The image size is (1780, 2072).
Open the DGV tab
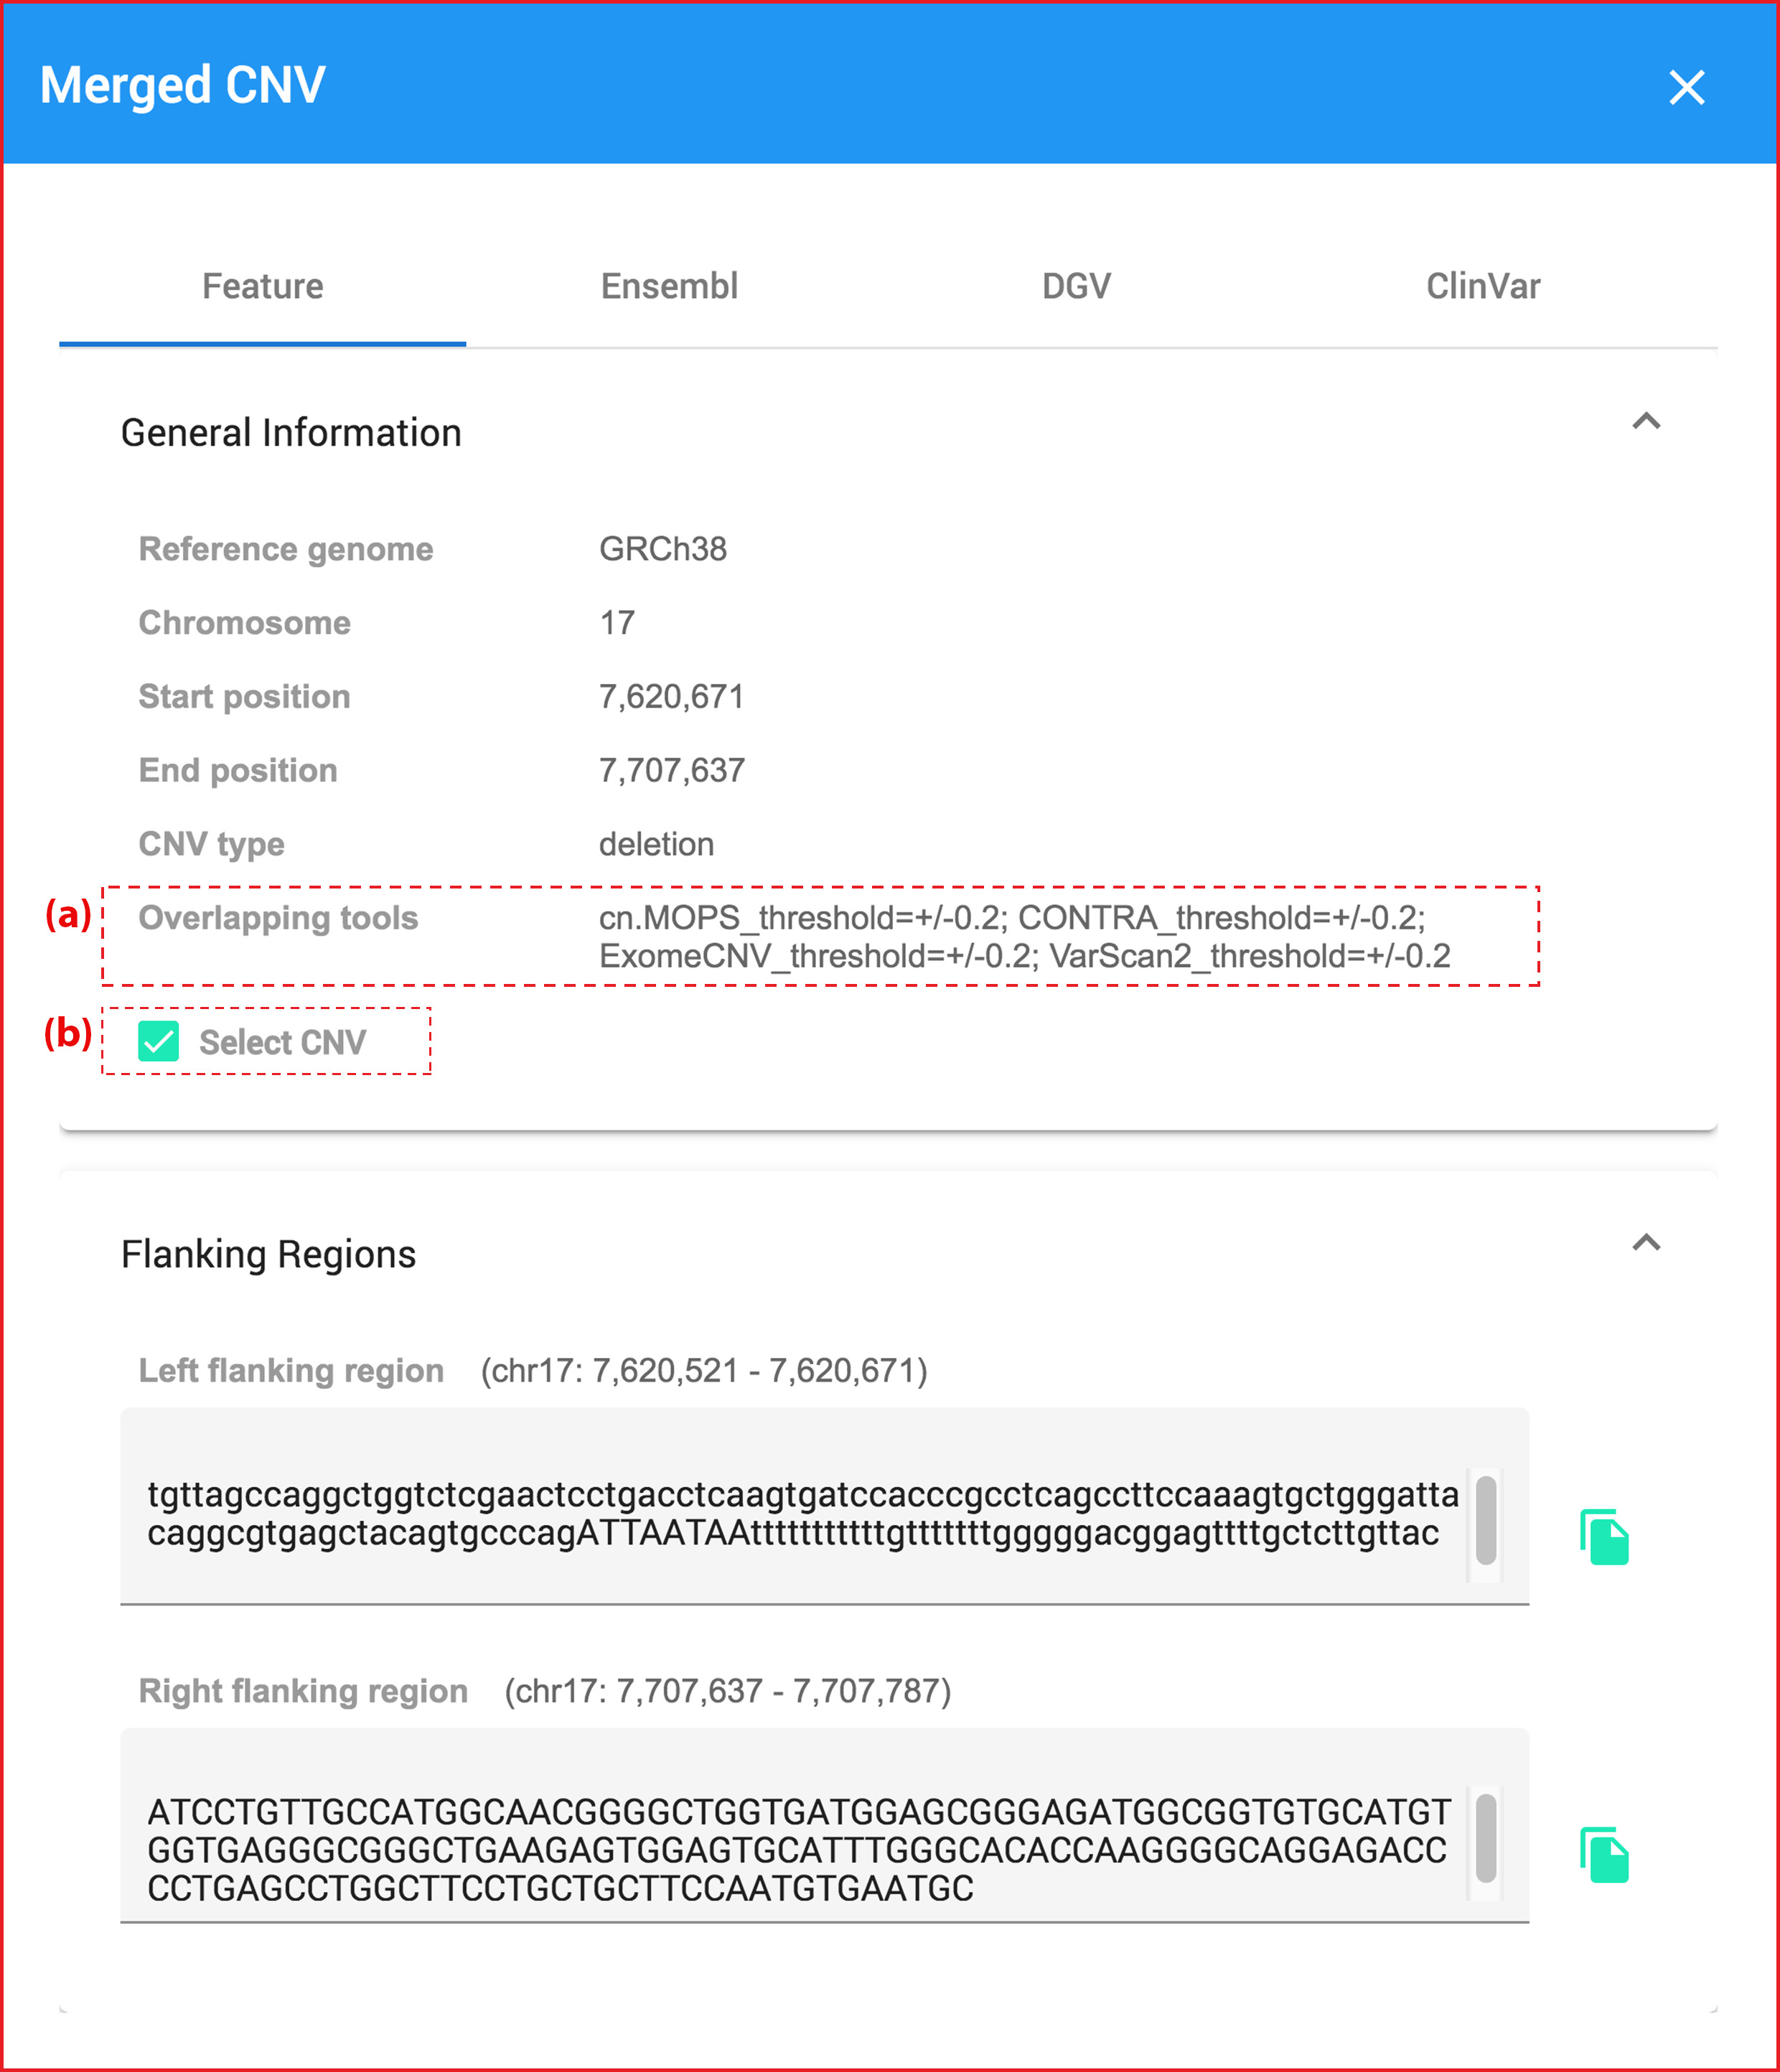click(x=1076, y=287)
